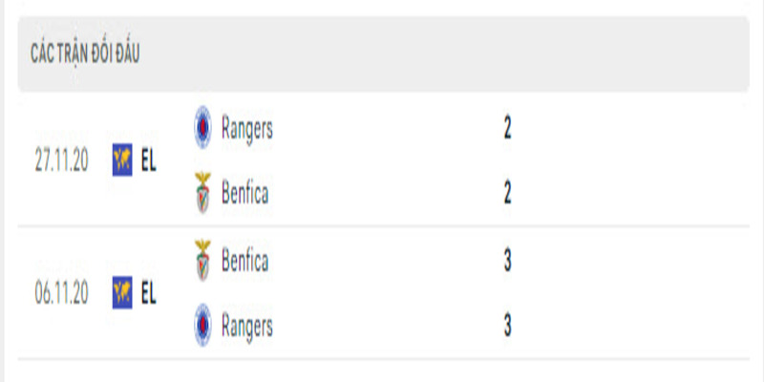This screenshot has width=764, height=382.
Task: Open Benfica team name in 06.11.20 match
Action: pyautogui.click(x=244, y=260)
